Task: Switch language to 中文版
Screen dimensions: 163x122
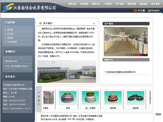Action: (142, 11)
